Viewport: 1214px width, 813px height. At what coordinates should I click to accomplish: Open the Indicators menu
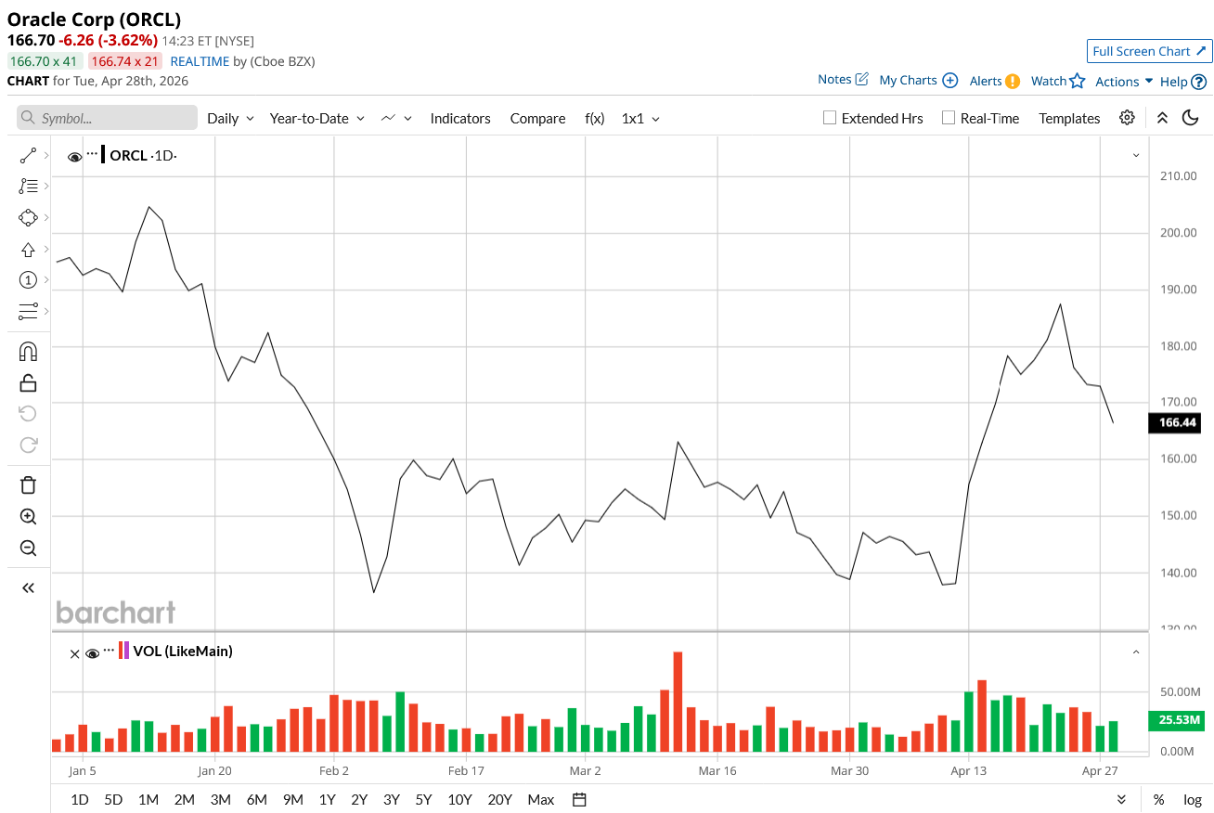tap(460, 119)
